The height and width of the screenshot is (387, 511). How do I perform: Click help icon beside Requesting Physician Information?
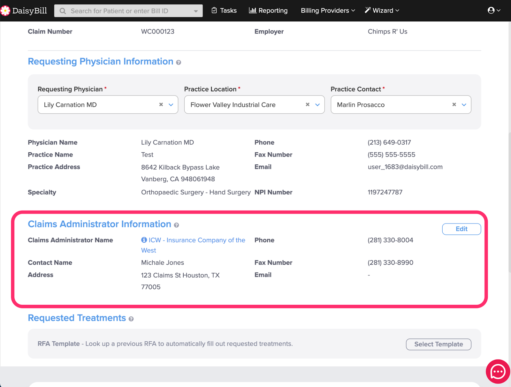click(179, 63)
